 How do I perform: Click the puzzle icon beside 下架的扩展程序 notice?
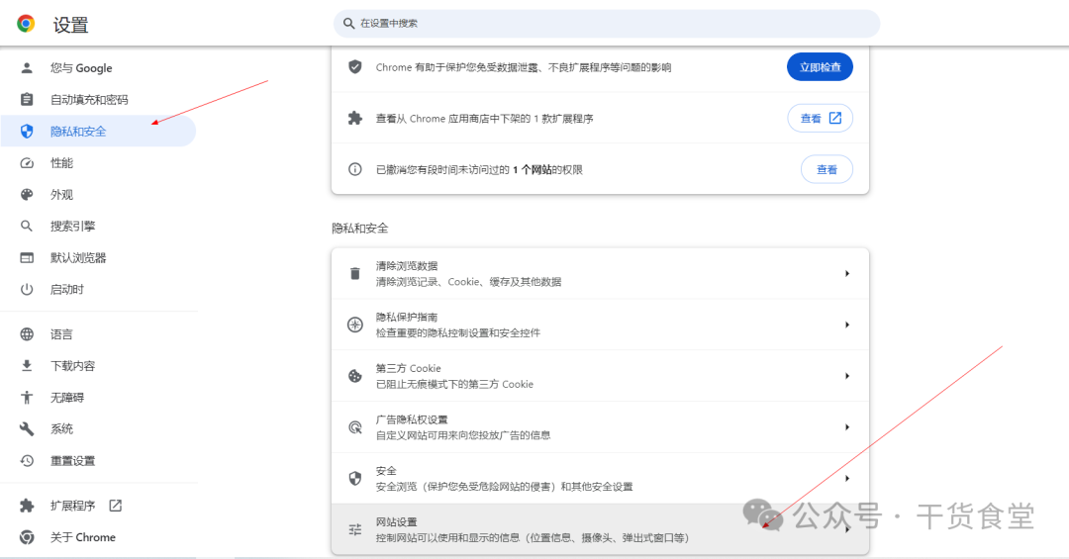point(354,118)
